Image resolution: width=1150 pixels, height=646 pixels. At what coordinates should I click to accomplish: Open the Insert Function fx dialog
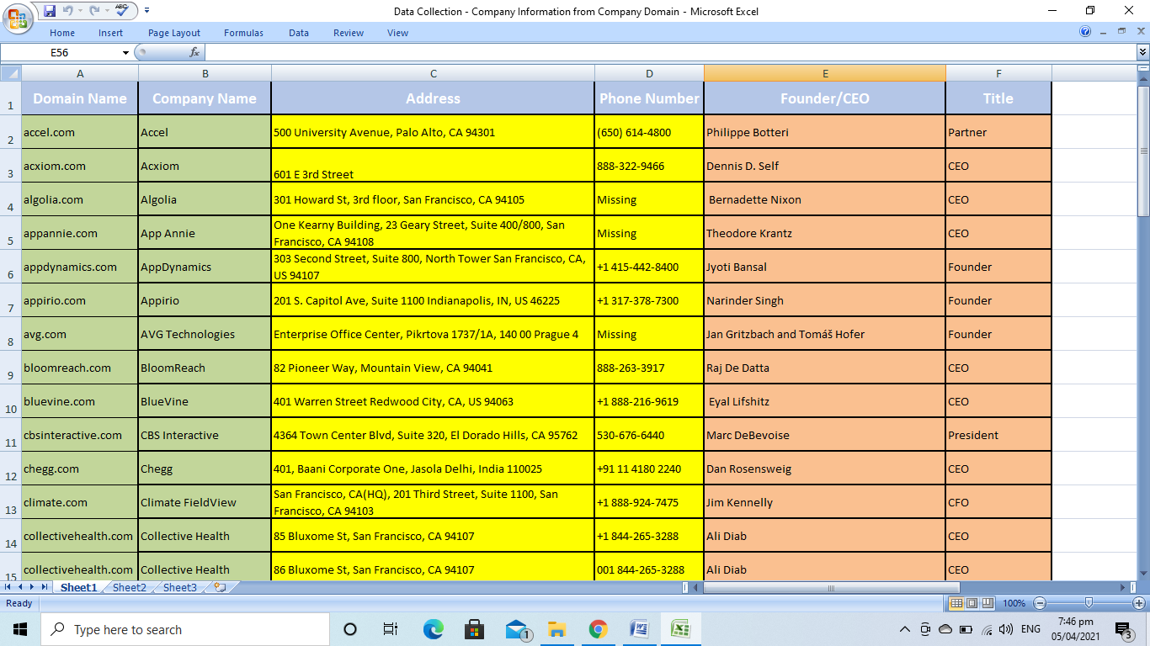point(194,52)
